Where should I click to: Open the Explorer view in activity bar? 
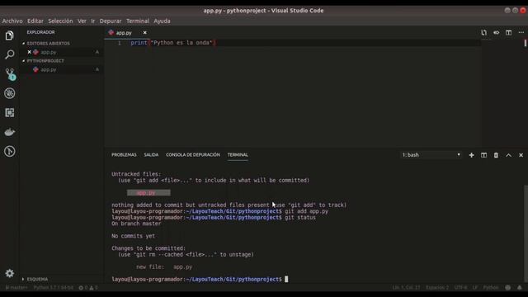[9, 35]
